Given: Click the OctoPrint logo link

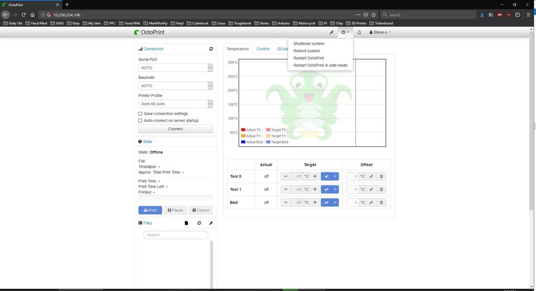Looking at the screenshot, I should tap(149, 32).
